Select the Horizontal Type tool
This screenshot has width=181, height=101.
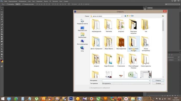2,47
